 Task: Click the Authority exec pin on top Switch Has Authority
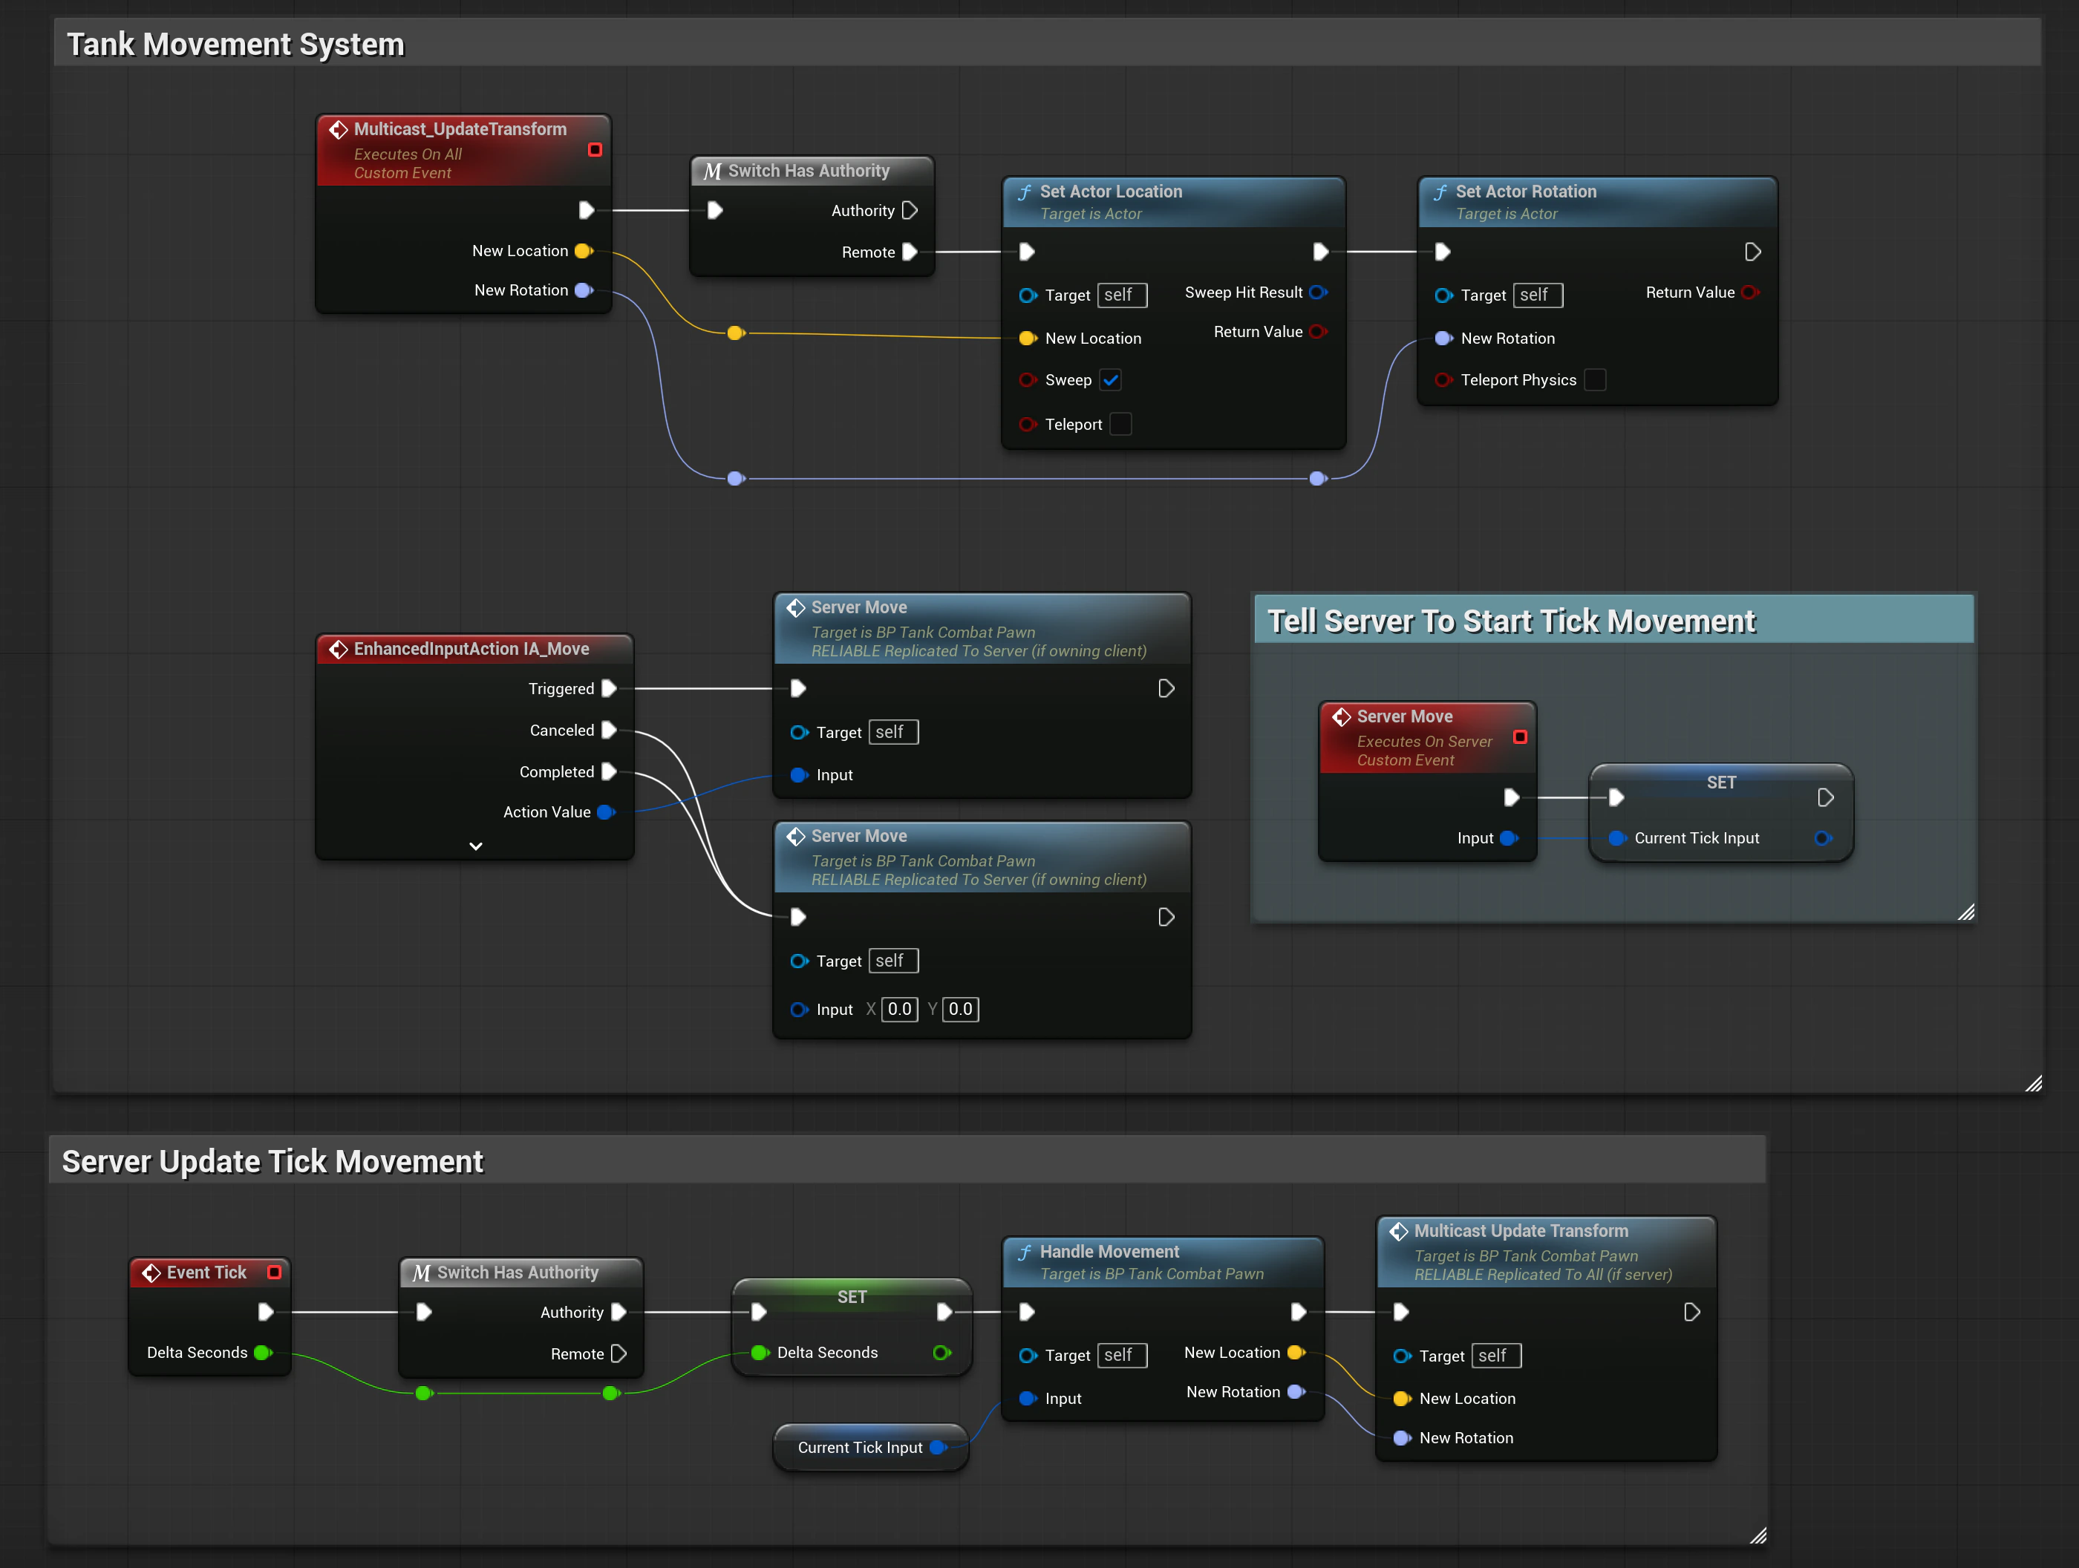[909, 211]
